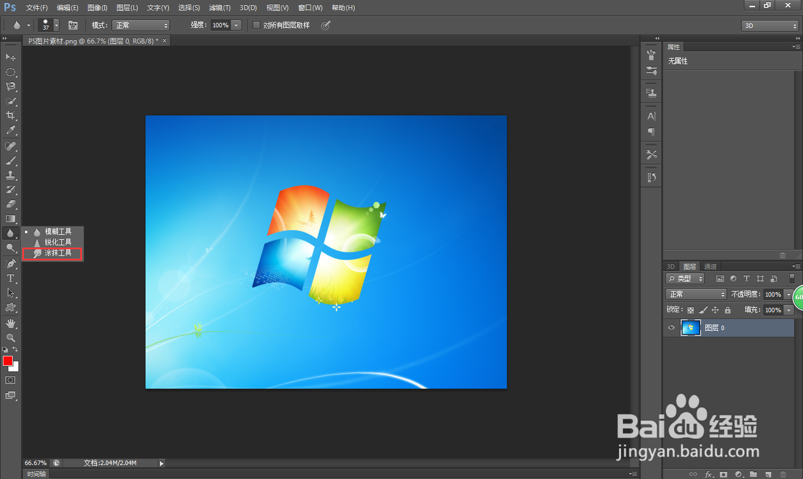Screen dimensions: 803x479
Task: Select the Custom Shape tool
Action: point(11,307)
